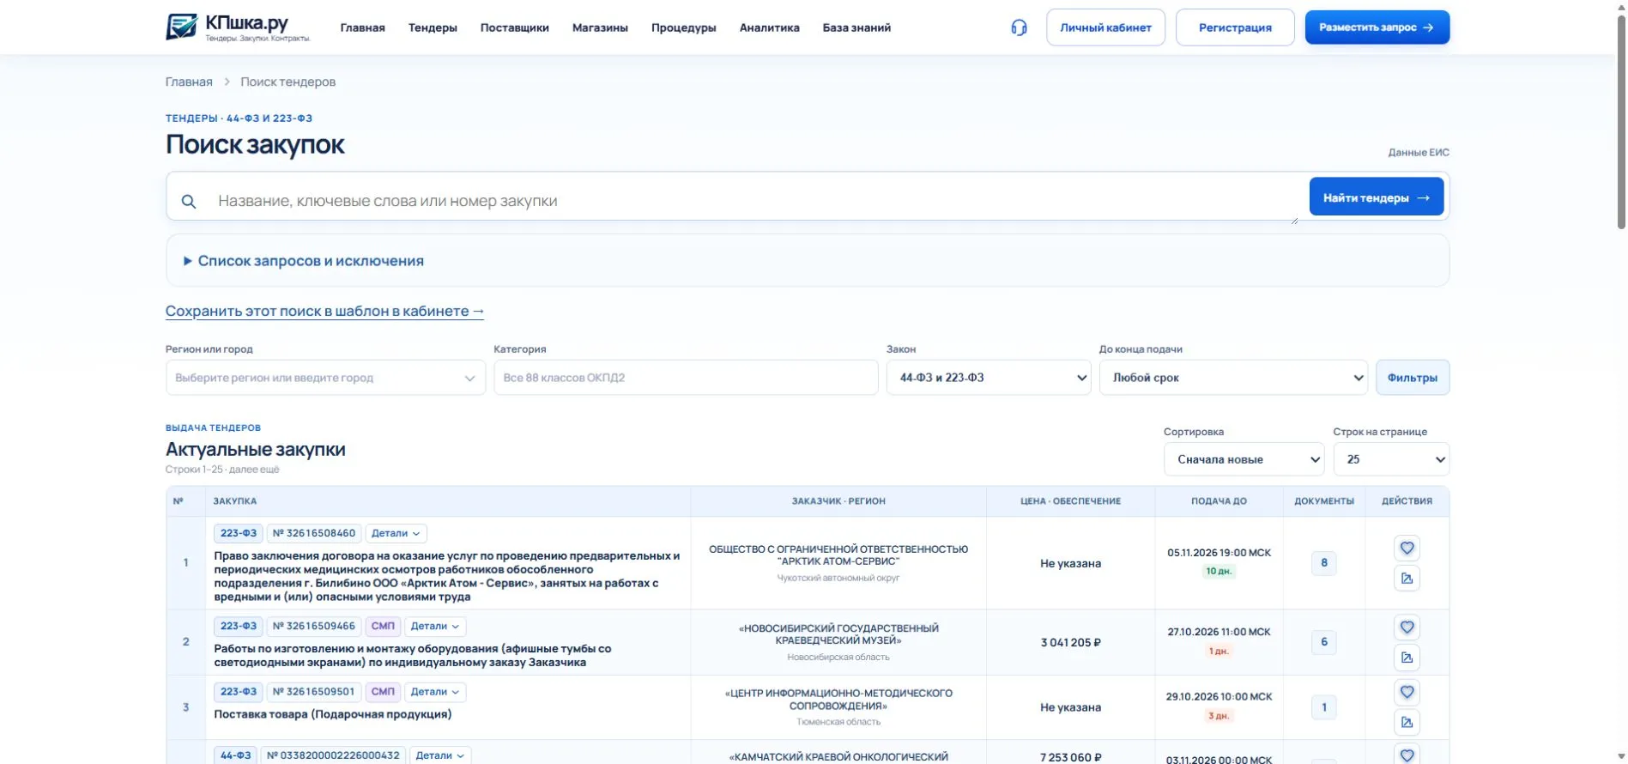Open Главная in top navigation

362,27
